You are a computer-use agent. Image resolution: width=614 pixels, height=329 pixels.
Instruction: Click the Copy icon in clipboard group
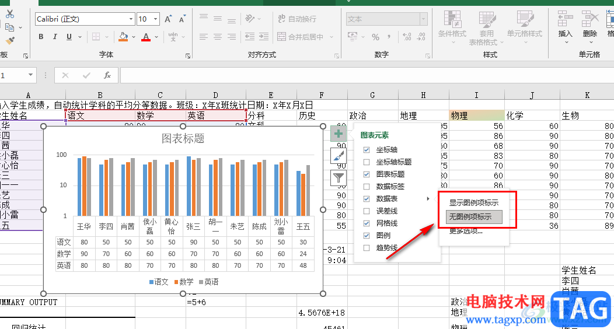point(10,27)
